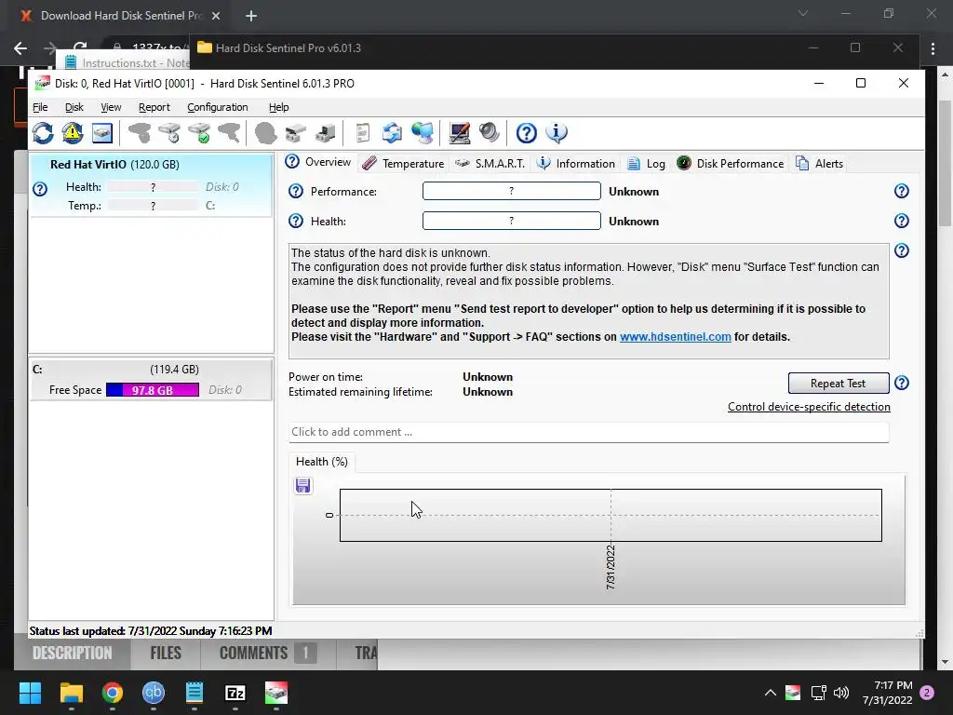Open the Report menu
Image resolution: width=953 pixels, height=715 pixels.
154,107
